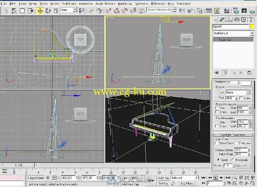Open the Animation menu
Viewport: 257px width, 187px height.
click(86, 4)
